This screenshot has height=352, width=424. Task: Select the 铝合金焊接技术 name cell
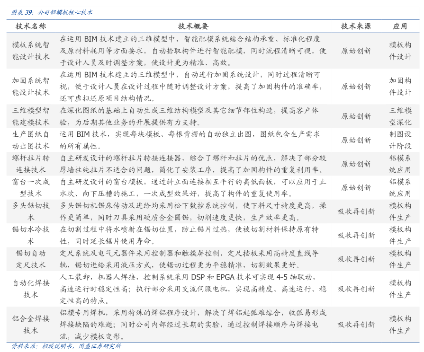(x=31, y=325)
